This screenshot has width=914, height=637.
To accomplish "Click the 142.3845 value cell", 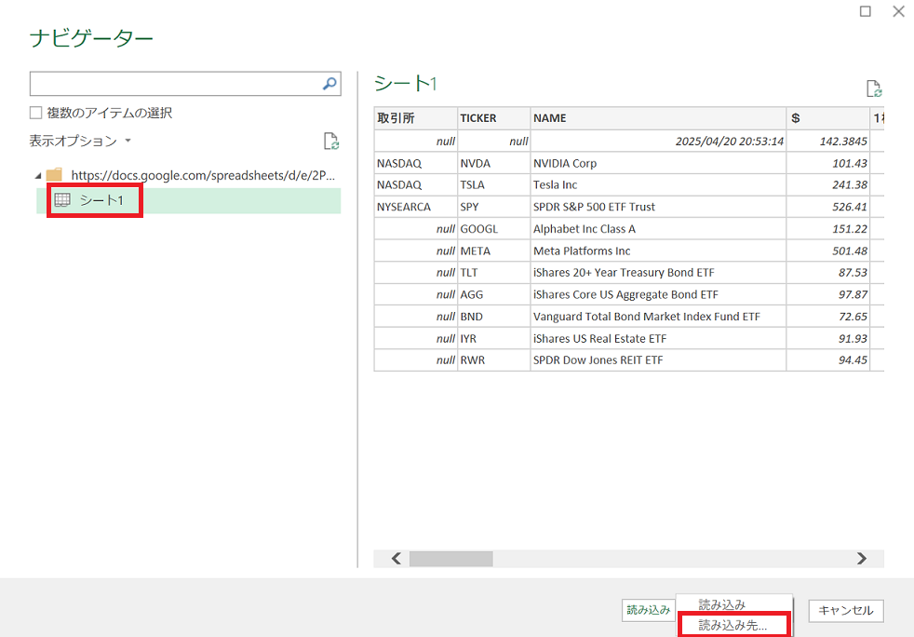I will (827, 142).
